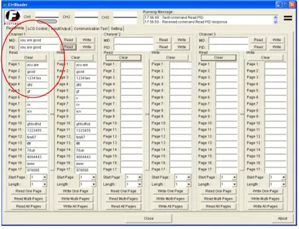Click Channel 2 Read All Pages button
The image size is (299, 229).
tap(123, 206)
